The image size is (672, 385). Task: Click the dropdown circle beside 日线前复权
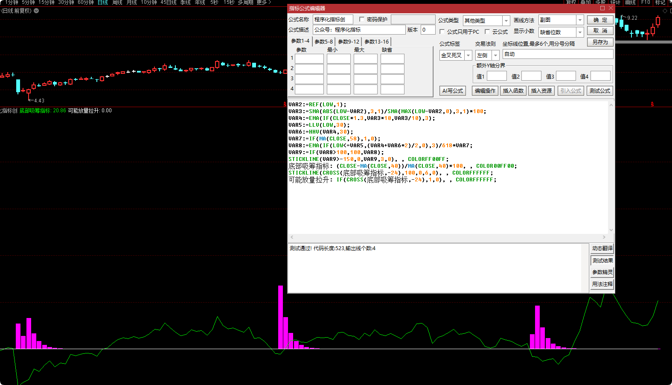tap(36, 11)
